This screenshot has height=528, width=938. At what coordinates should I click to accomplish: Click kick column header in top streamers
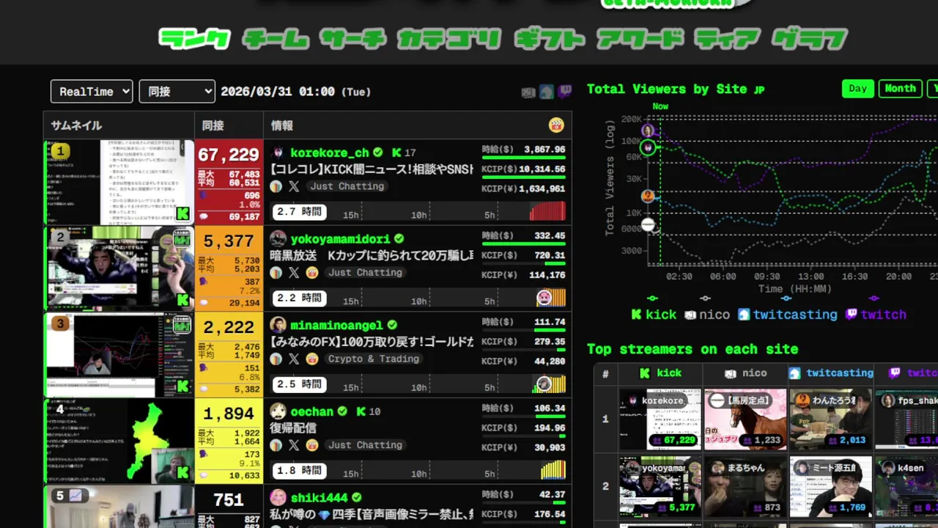660,373
